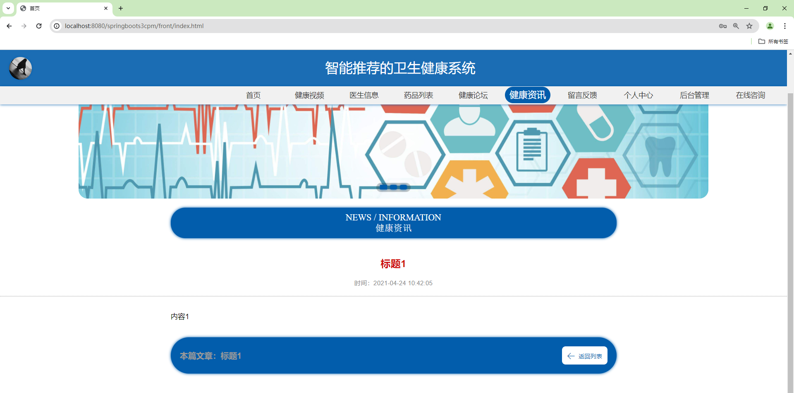Open the 个人中心 menu item

coord(639,95)
